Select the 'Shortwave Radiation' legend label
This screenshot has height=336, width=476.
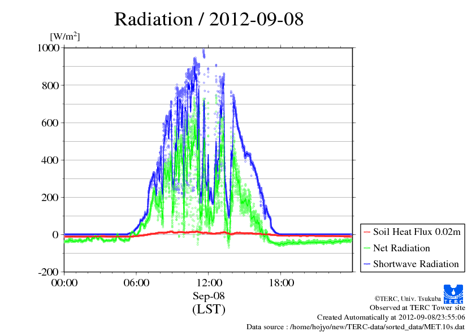pos(416,264)
